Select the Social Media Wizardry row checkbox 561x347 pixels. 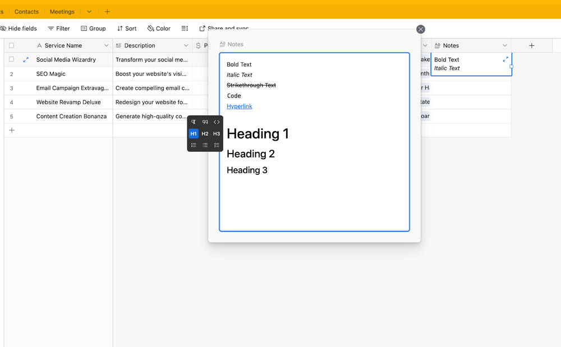11,59
